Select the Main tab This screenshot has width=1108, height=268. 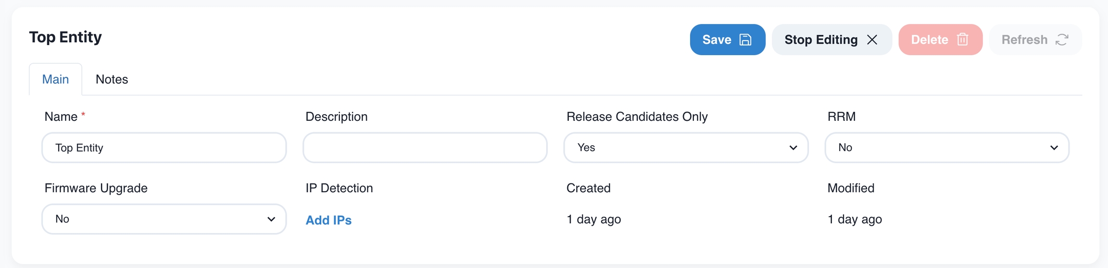coord(55,80)
